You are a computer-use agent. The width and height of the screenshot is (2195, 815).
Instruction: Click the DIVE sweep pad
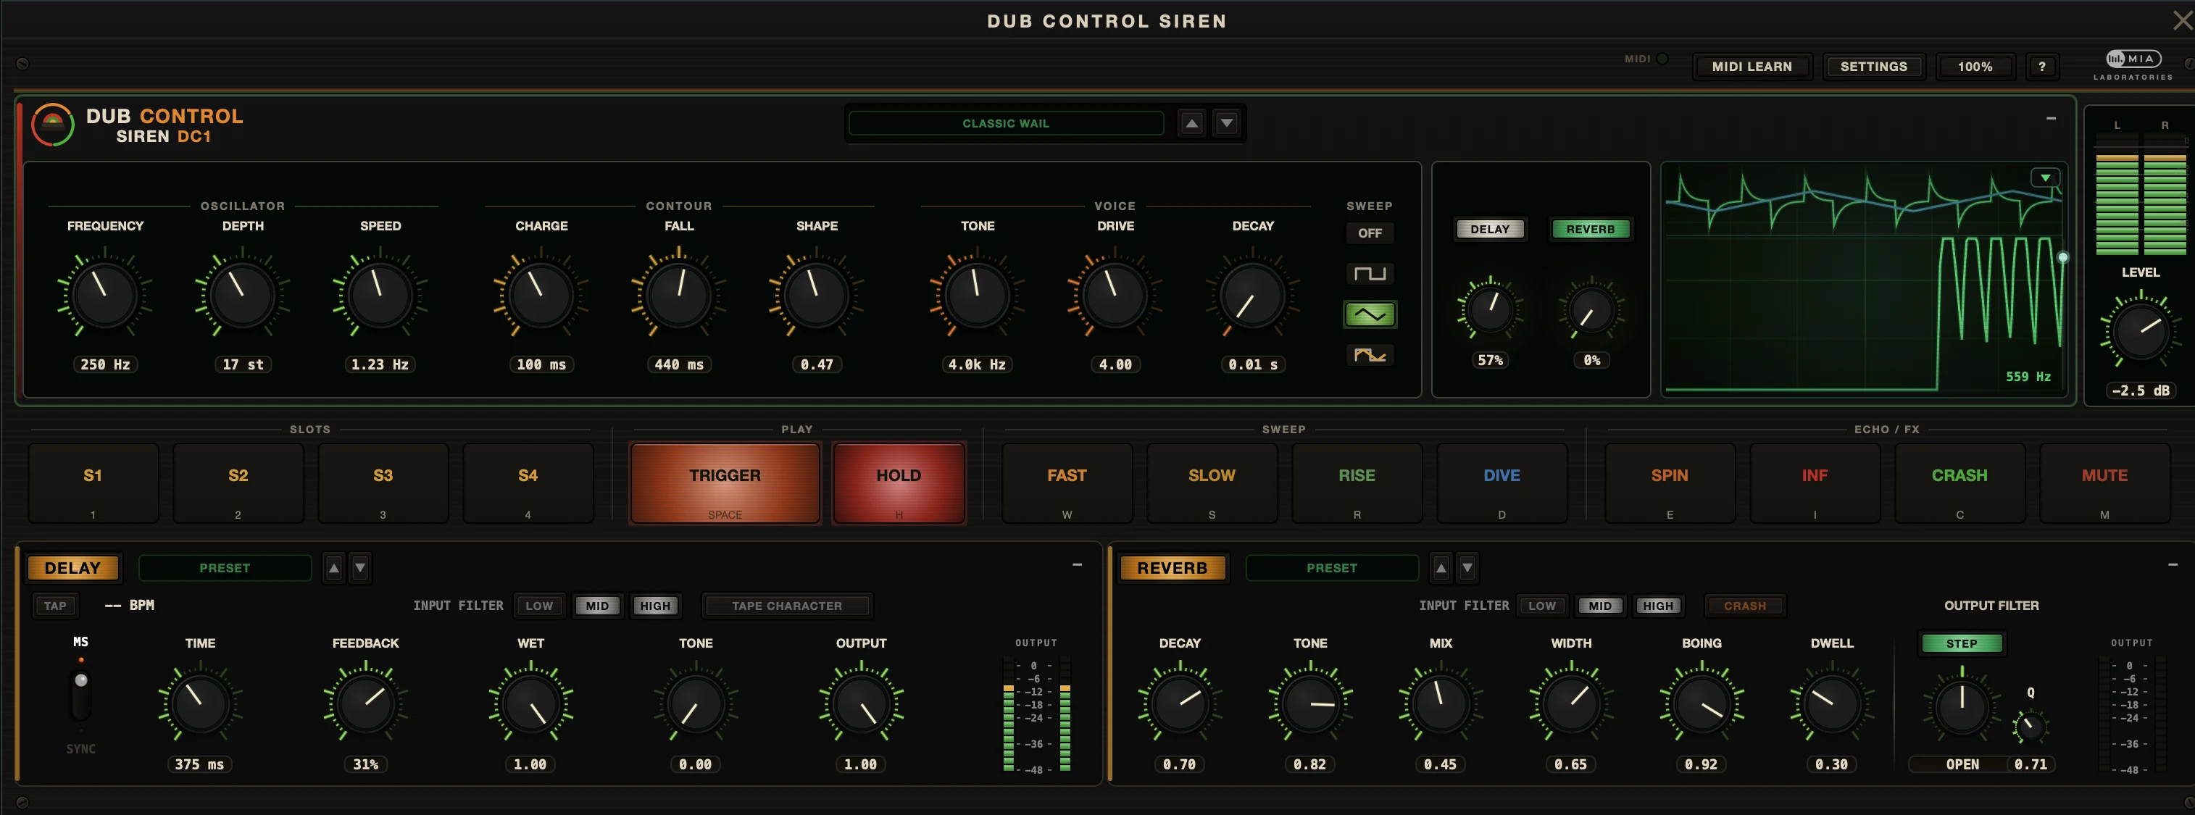pos(1501,483)
